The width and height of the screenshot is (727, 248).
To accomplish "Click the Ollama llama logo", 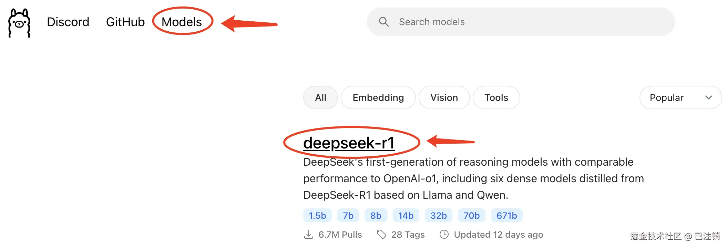I will pyautogui.click(x=19, y=23).
